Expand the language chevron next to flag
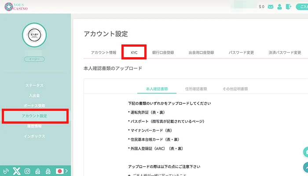 click(66, 171)
